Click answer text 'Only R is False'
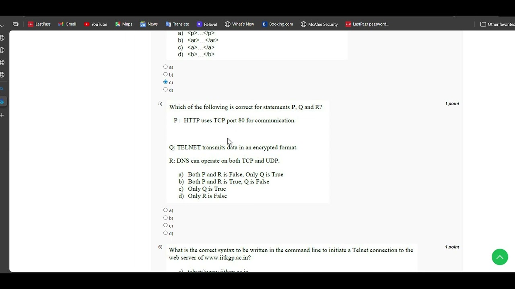 tap(207, 196)
